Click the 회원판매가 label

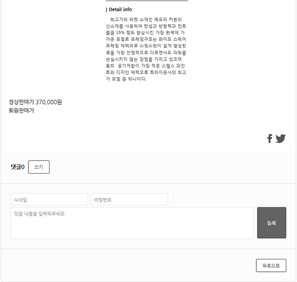click(x=21, y=110)
